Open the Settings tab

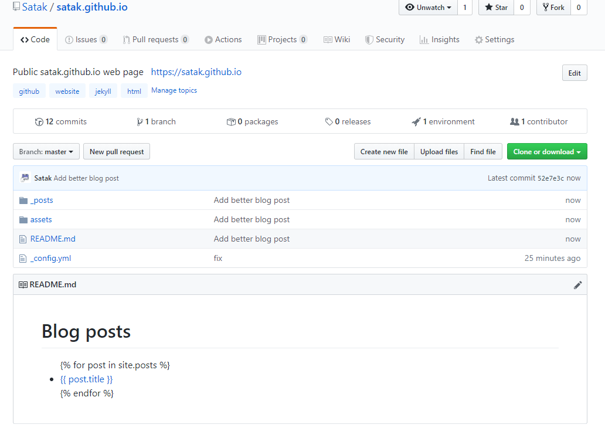click(x=494, y=39)
